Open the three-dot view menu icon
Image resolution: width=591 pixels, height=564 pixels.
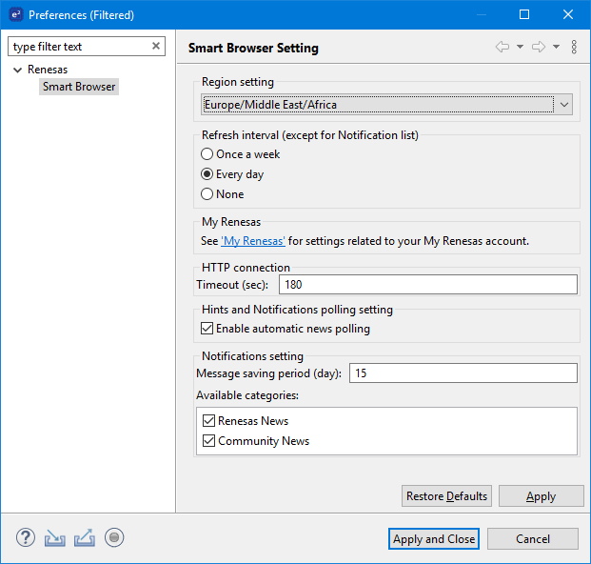click(574, 47)
